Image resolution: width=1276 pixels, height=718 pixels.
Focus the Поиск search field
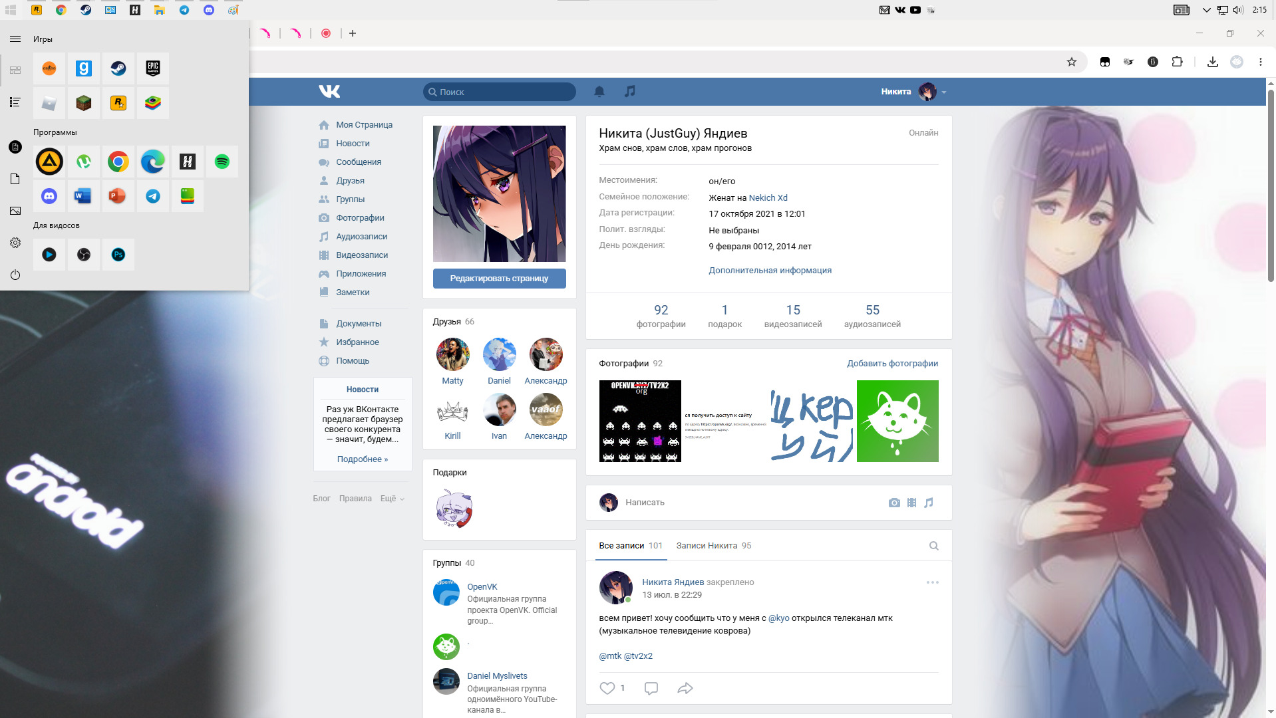tap(499, 92)
